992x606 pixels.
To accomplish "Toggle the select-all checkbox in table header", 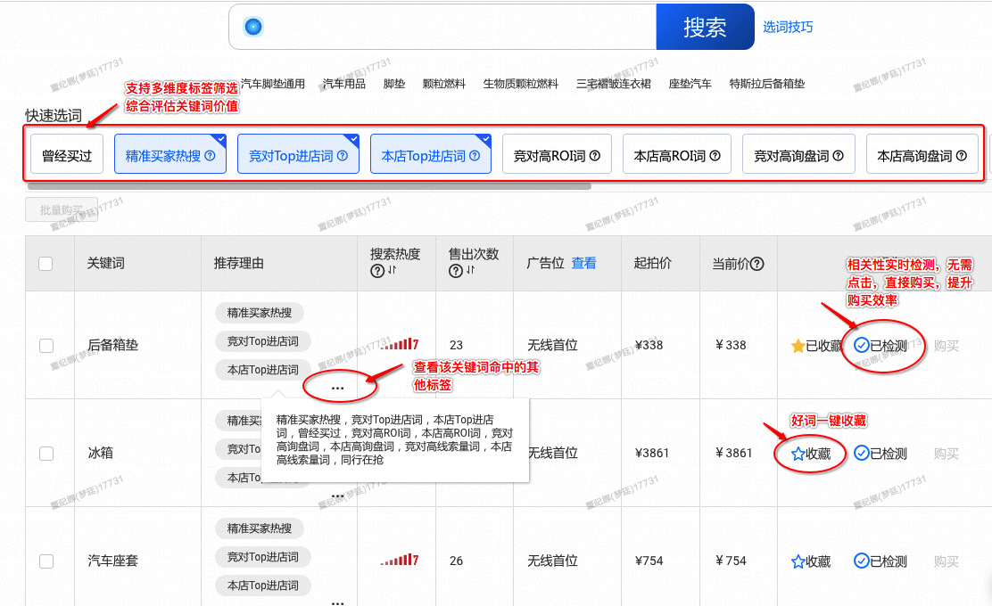I will coord(46,264).
